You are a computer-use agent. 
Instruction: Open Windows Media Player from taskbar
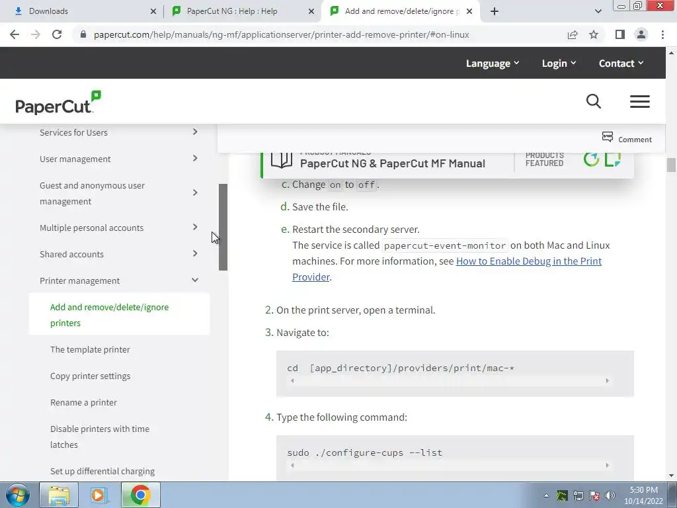[99, 495]
